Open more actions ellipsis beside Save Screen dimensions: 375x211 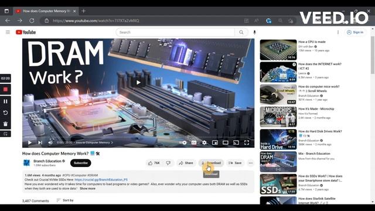(x=250, y=163)
